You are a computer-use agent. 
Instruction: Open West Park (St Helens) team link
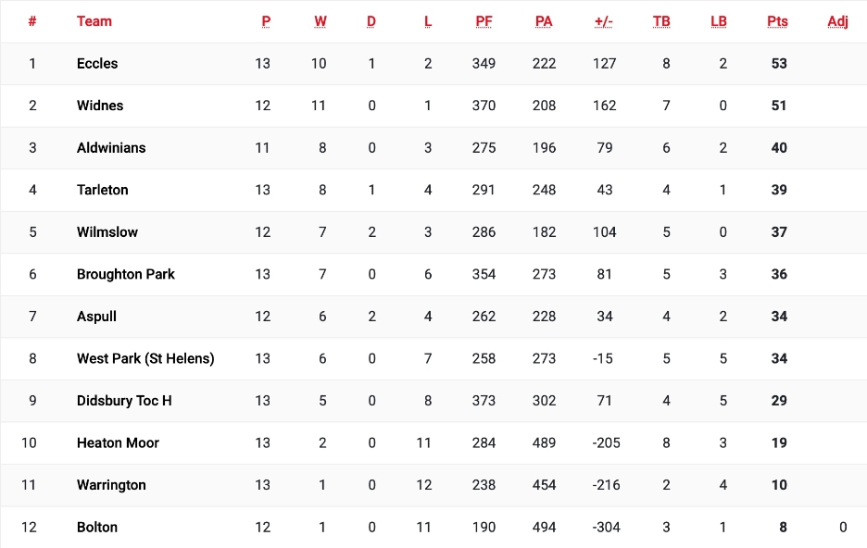tap(145, 358)
